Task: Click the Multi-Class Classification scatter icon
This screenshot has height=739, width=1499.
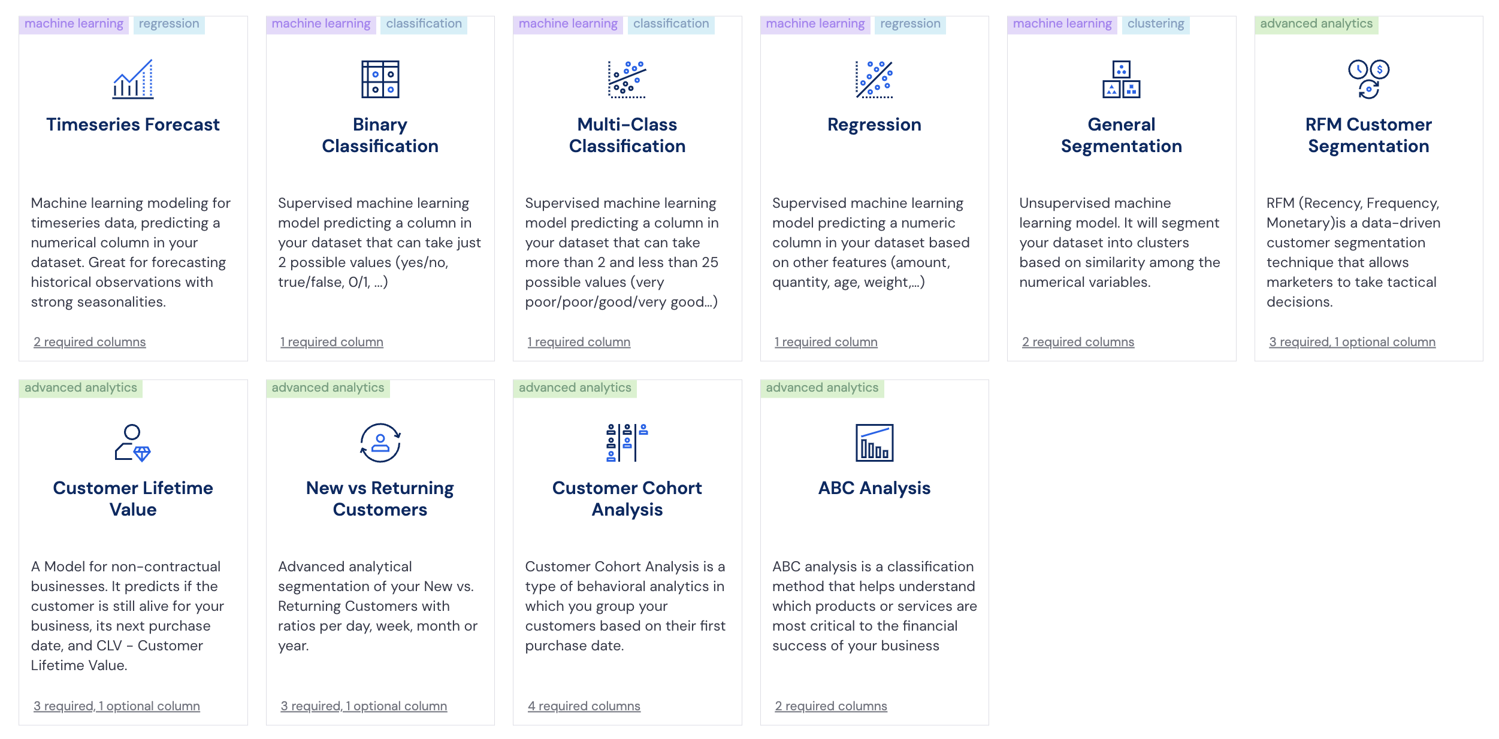Action: [627, 79]
